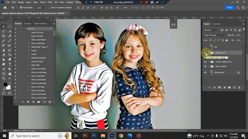248x139 pixels.
Task: Open the Edit Toolbar three-dots button
Action: pyautogui.click(x=10, y=78)
